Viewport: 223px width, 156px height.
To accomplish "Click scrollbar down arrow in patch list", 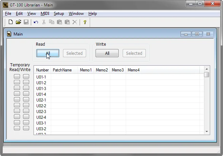I will click(x=207, y=132).
